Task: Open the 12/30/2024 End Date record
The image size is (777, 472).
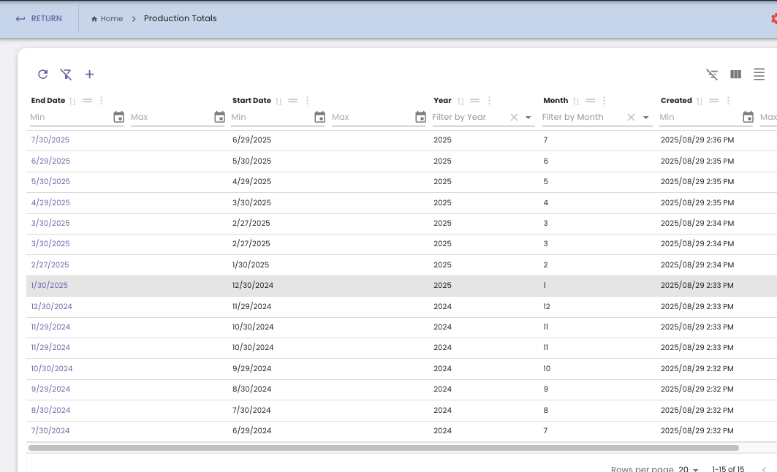Action: 52,306
